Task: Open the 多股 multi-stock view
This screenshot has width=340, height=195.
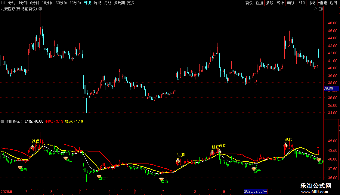Action: click(270, 3)
